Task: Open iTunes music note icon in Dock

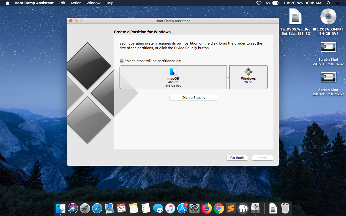Action: [170, 208]
